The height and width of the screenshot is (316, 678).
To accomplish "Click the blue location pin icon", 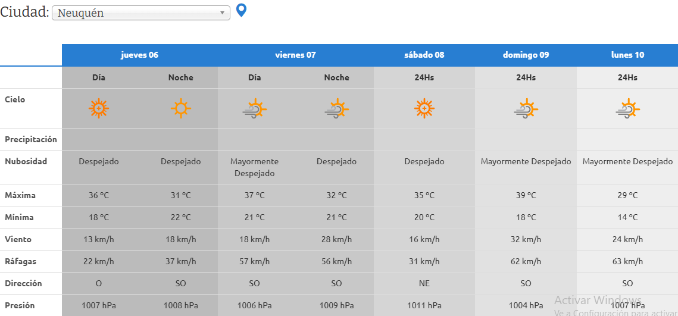I will [x=241, y=10].
